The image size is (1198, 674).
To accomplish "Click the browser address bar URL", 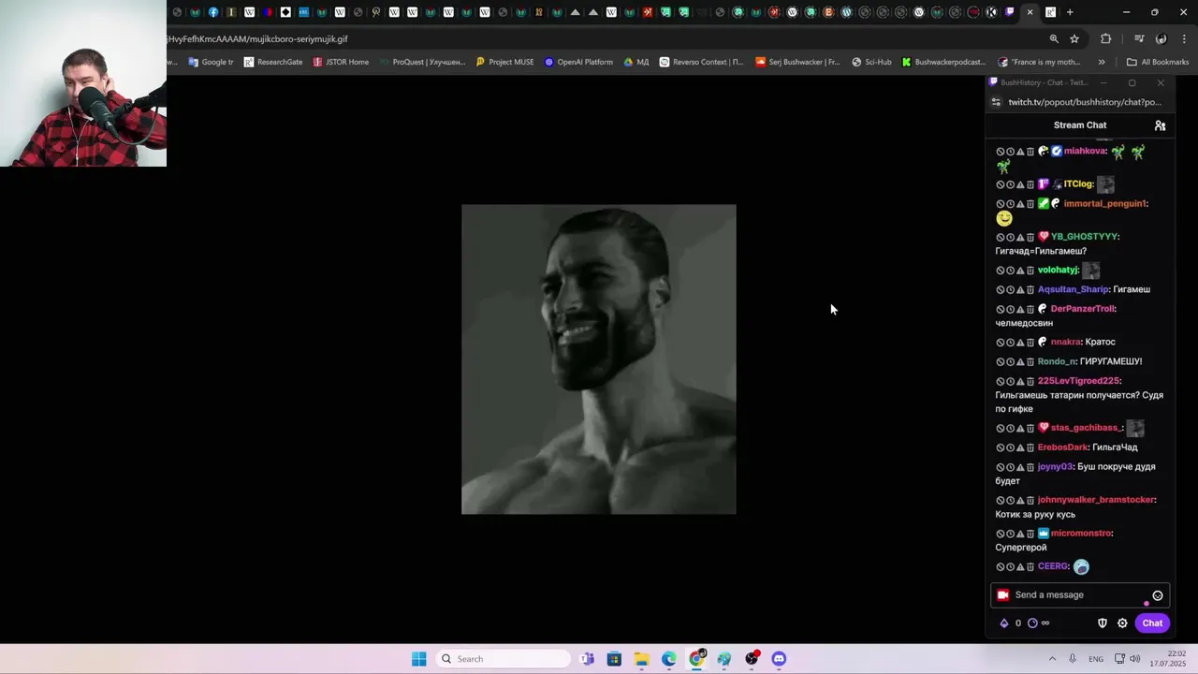I will (x=257, y=39).
